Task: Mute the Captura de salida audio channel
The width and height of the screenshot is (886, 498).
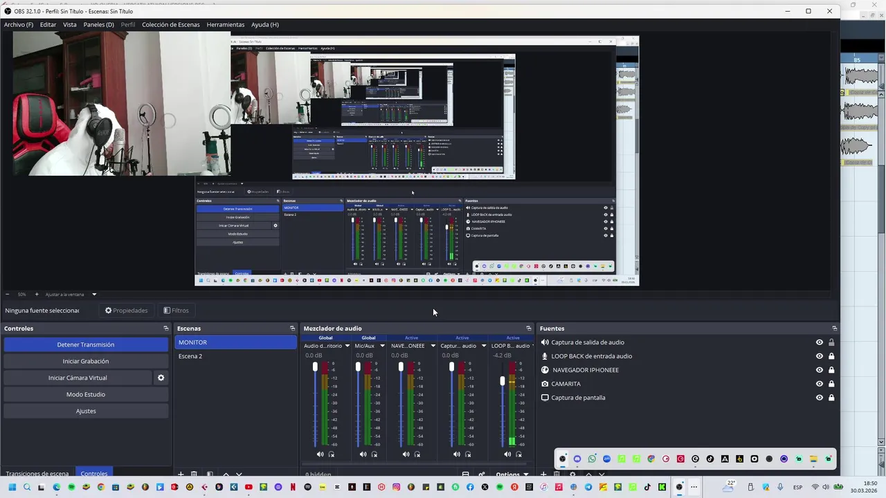Action: click(x=456, y=454)
